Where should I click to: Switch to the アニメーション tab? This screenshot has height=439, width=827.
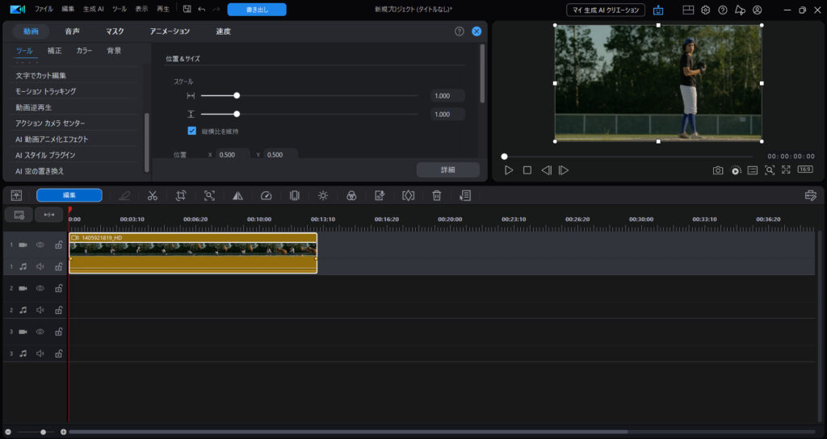coord(170,31)
